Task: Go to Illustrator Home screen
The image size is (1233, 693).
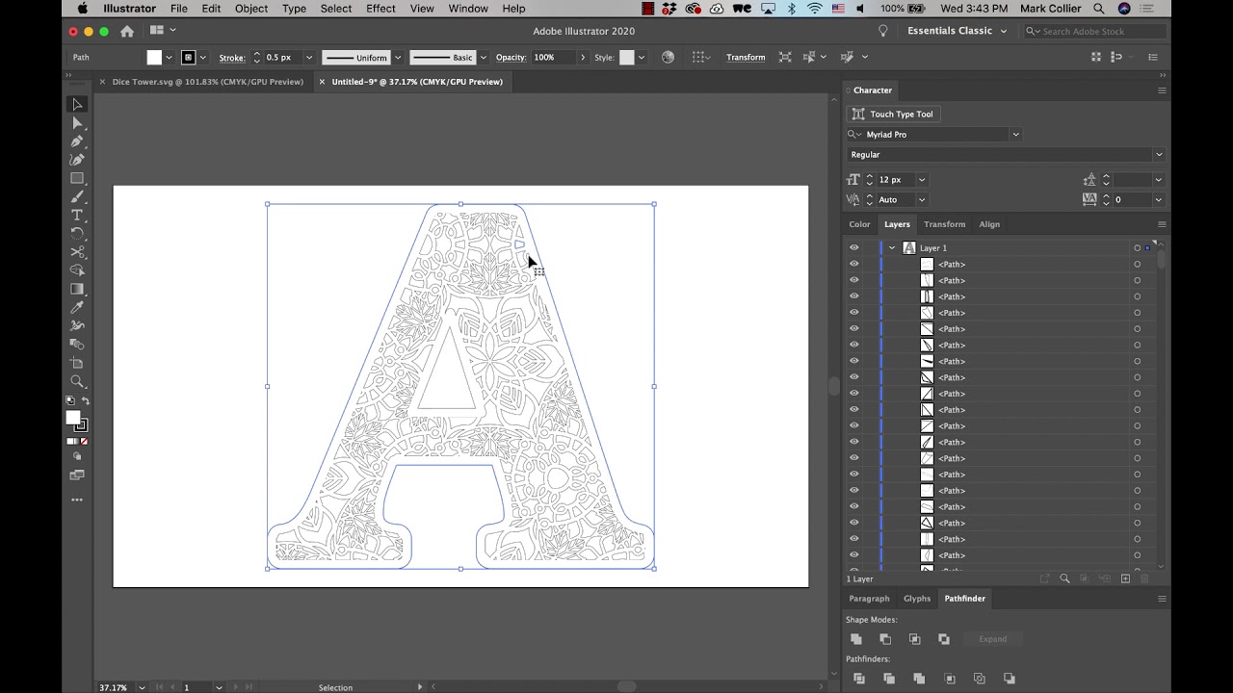Action: click(x=127, y=31)
